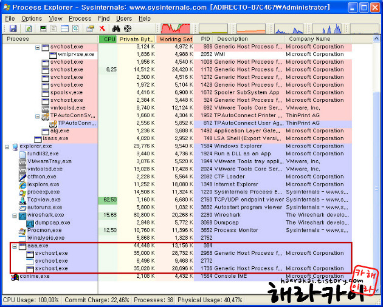Click the crosshair find-window's-process icon
The image size is (383, 307).
pyautogui.click(x=128, y=29)
